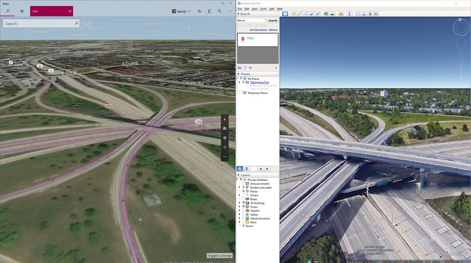Open the account profile icon in Maps
471x263 pixels.
click(x=220, y=11)
